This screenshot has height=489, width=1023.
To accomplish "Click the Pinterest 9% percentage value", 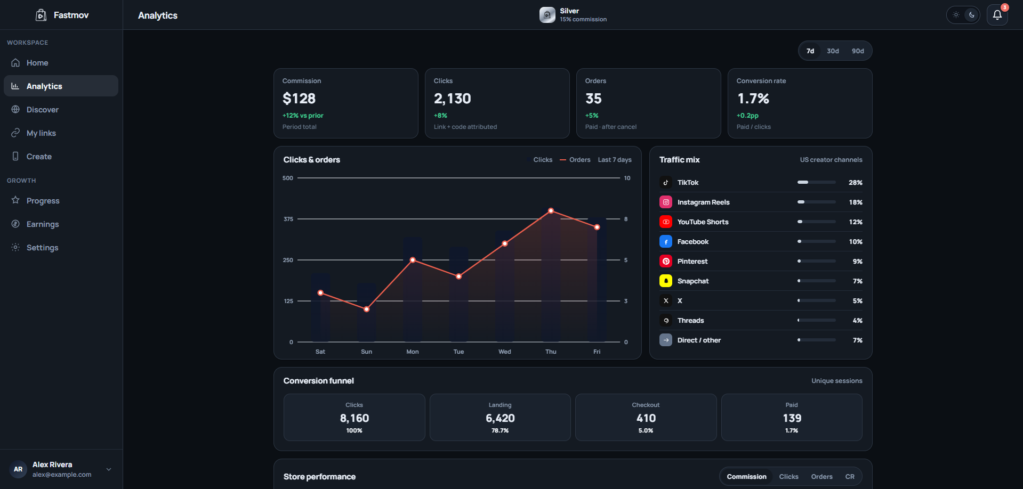I will tap(858, 262).
